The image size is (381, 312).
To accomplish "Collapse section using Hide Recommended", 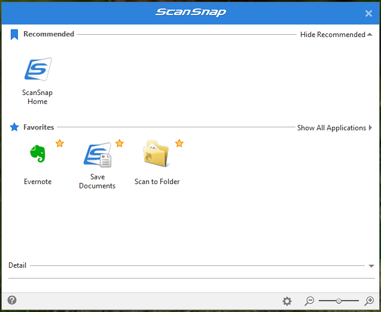I will coord(336,35).
